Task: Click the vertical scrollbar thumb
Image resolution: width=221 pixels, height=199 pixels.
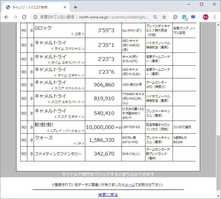Action: click(x=218, y=163)
